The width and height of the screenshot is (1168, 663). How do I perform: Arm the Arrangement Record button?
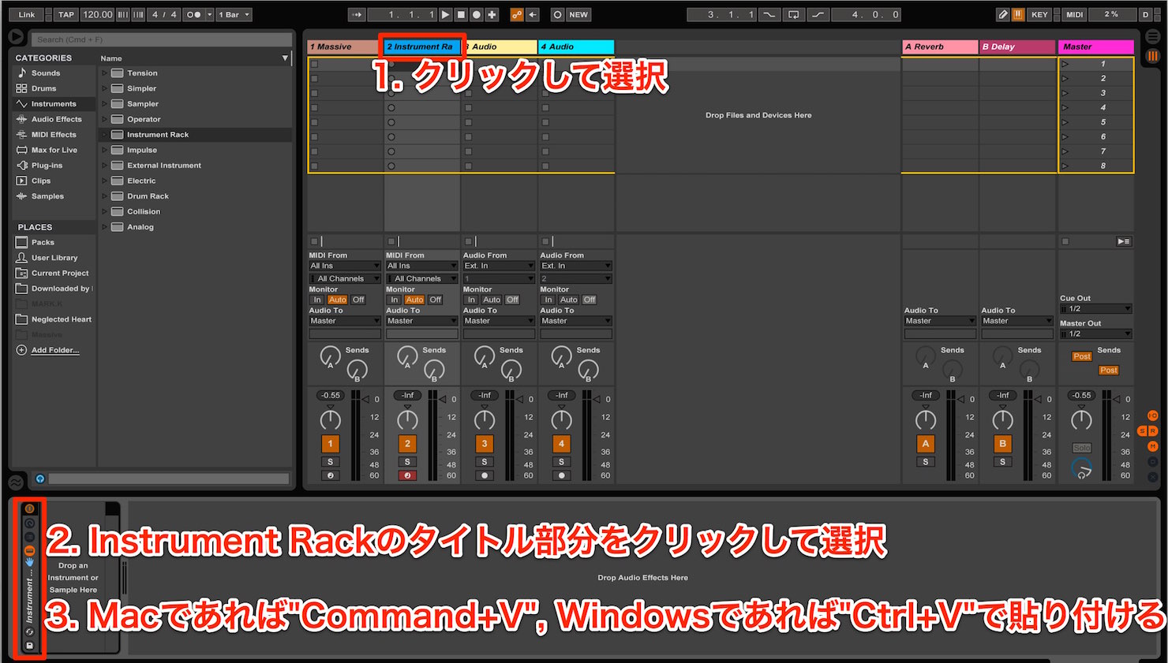pos(477,14)
